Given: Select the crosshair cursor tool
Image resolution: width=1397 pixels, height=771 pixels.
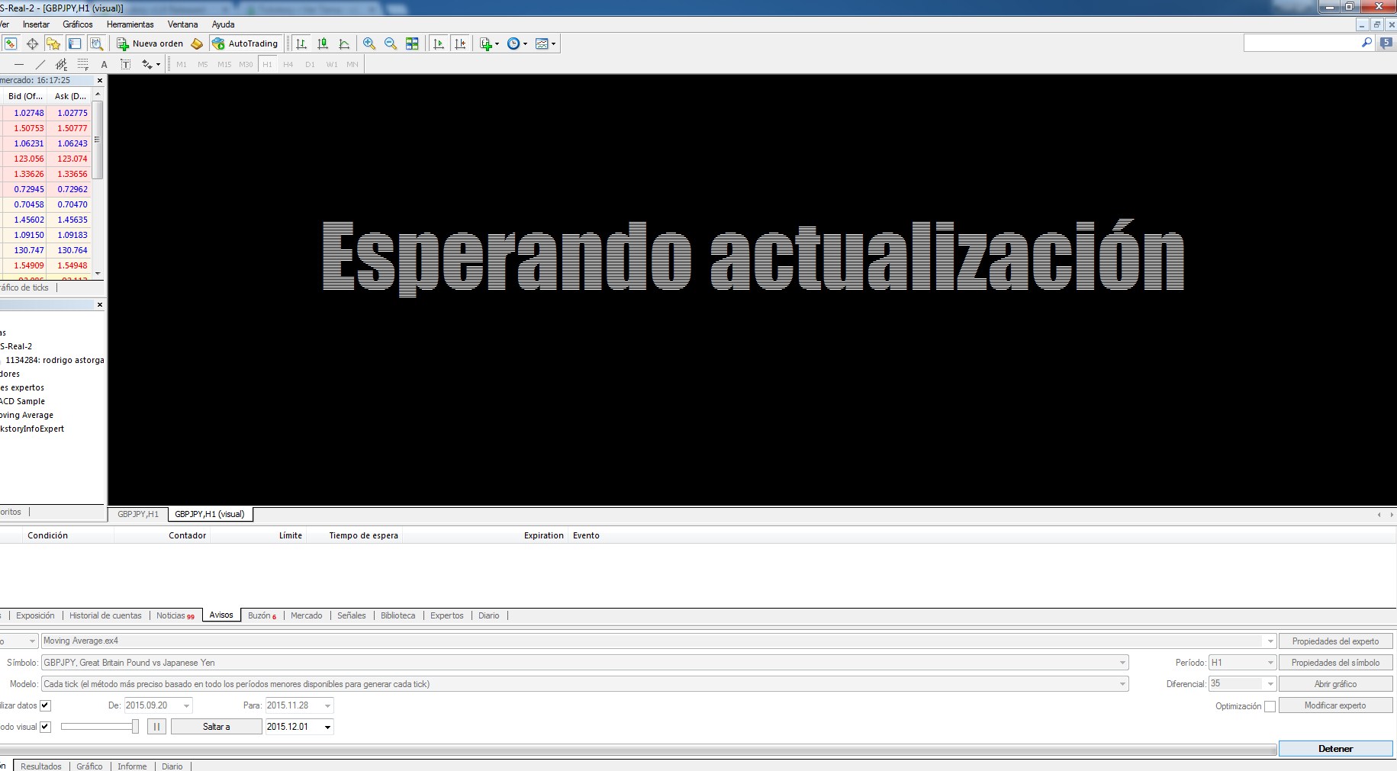Looking at the screenshot, I should [x=32, y=43].
